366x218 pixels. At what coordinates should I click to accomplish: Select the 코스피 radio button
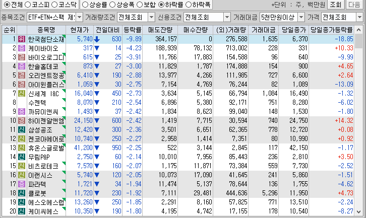[28, 5]
